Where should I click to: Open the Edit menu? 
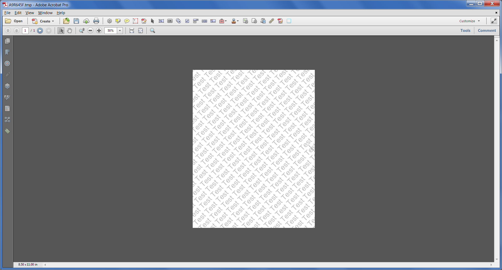tap(18, 13)
